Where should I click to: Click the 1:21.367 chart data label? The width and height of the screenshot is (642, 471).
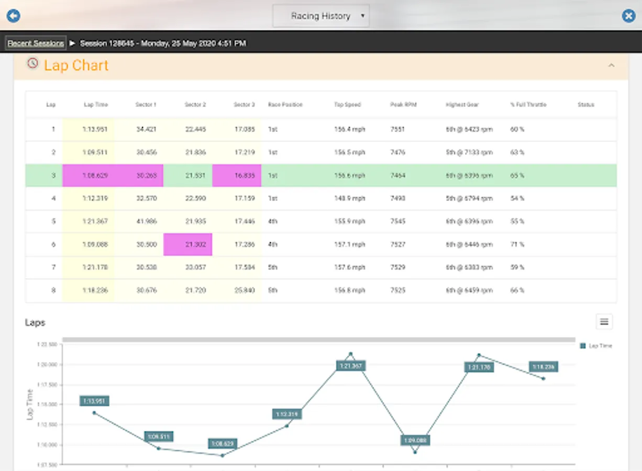(x=351, y=366)
